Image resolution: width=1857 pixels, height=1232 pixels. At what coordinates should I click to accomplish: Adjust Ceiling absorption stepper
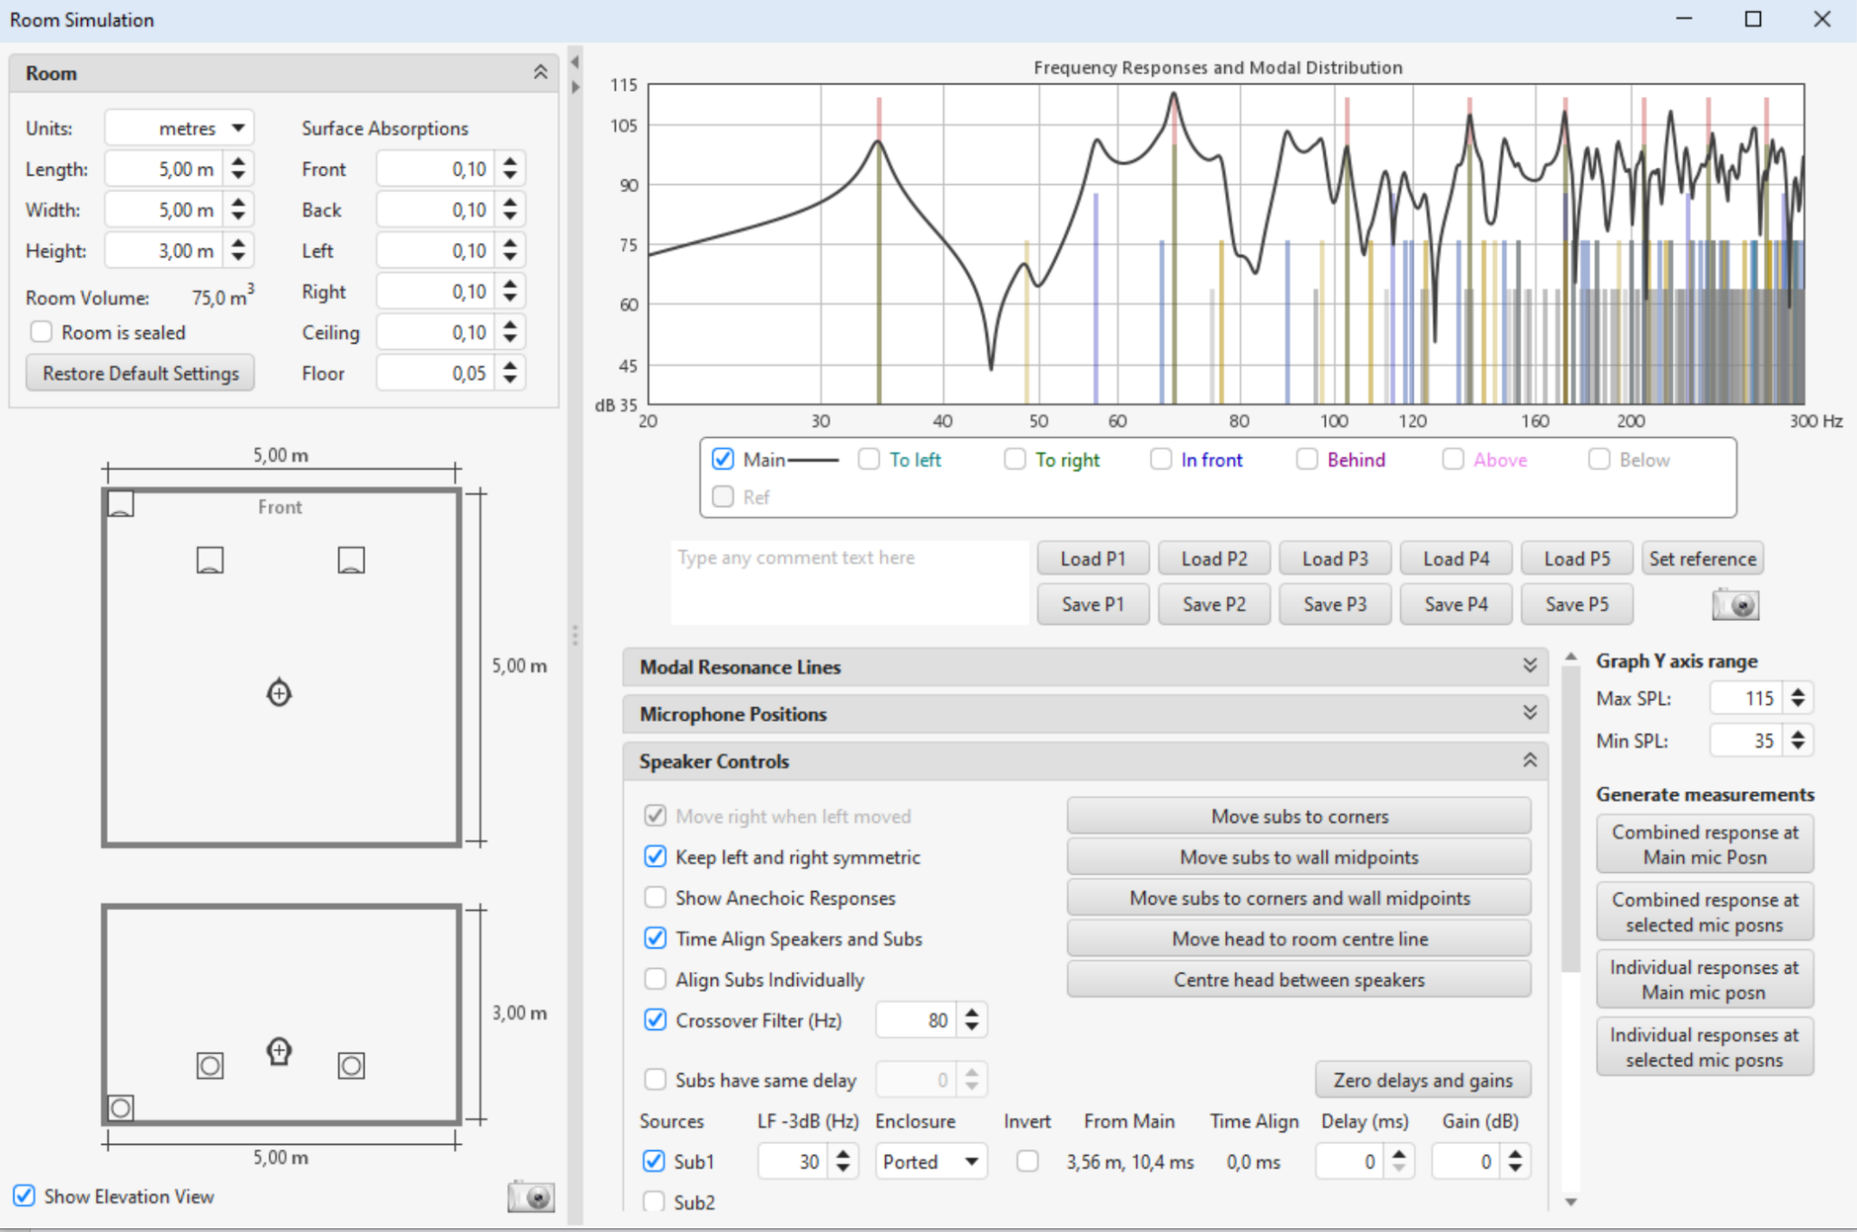point(510,332)
